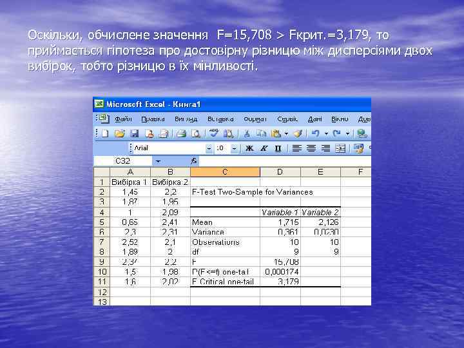Screen dimensions: 464x348
Task: Click the New workbook icon
Action: pos(105,134)
